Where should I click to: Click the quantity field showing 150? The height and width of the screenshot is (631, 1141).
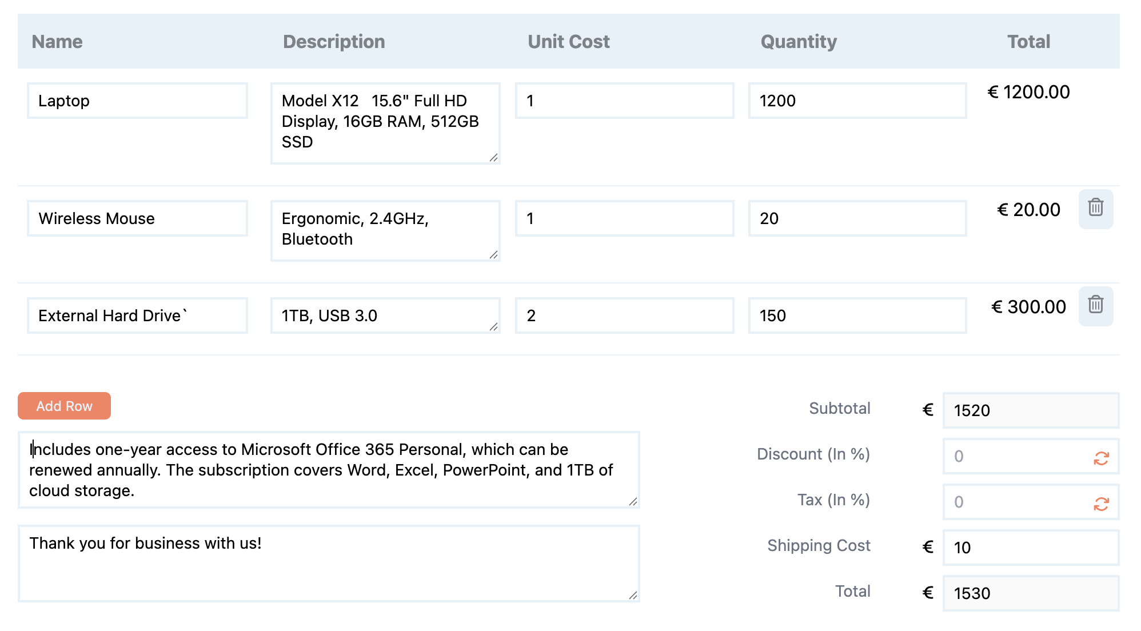tap(857, 315)
